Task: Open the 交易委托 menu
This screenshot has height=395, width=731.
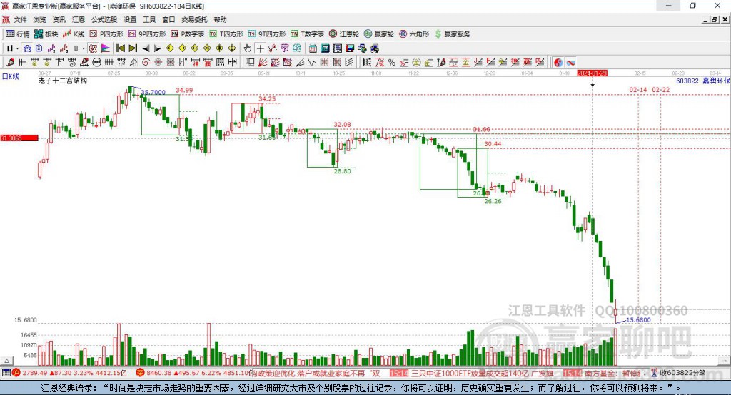Action: coord(194,19)
